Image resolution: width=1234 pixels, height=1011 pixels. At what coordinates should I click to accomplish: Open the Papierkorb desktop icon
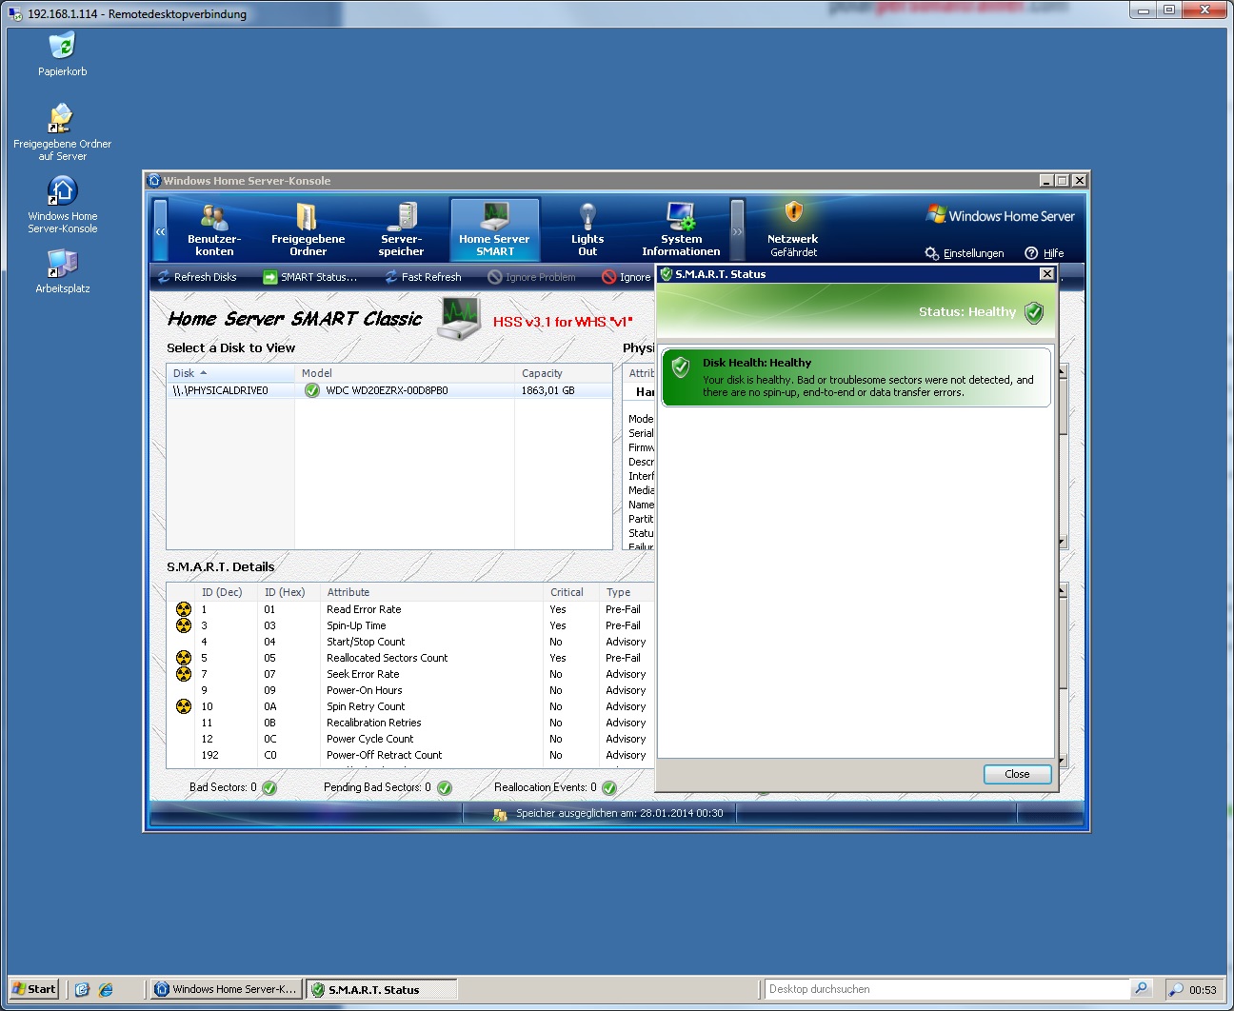[62, 54]
